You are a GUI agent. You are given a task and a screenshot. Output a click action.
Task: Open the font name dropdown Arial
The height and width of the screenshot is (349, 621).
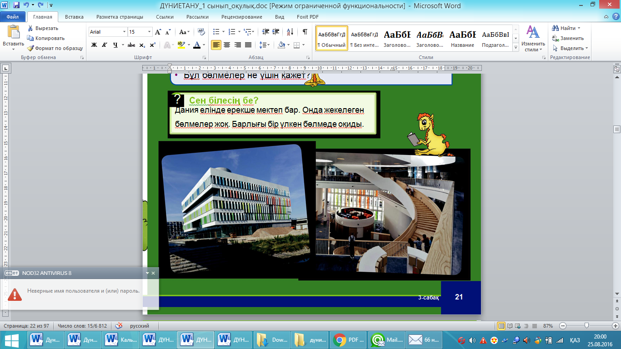click(124, 32)
